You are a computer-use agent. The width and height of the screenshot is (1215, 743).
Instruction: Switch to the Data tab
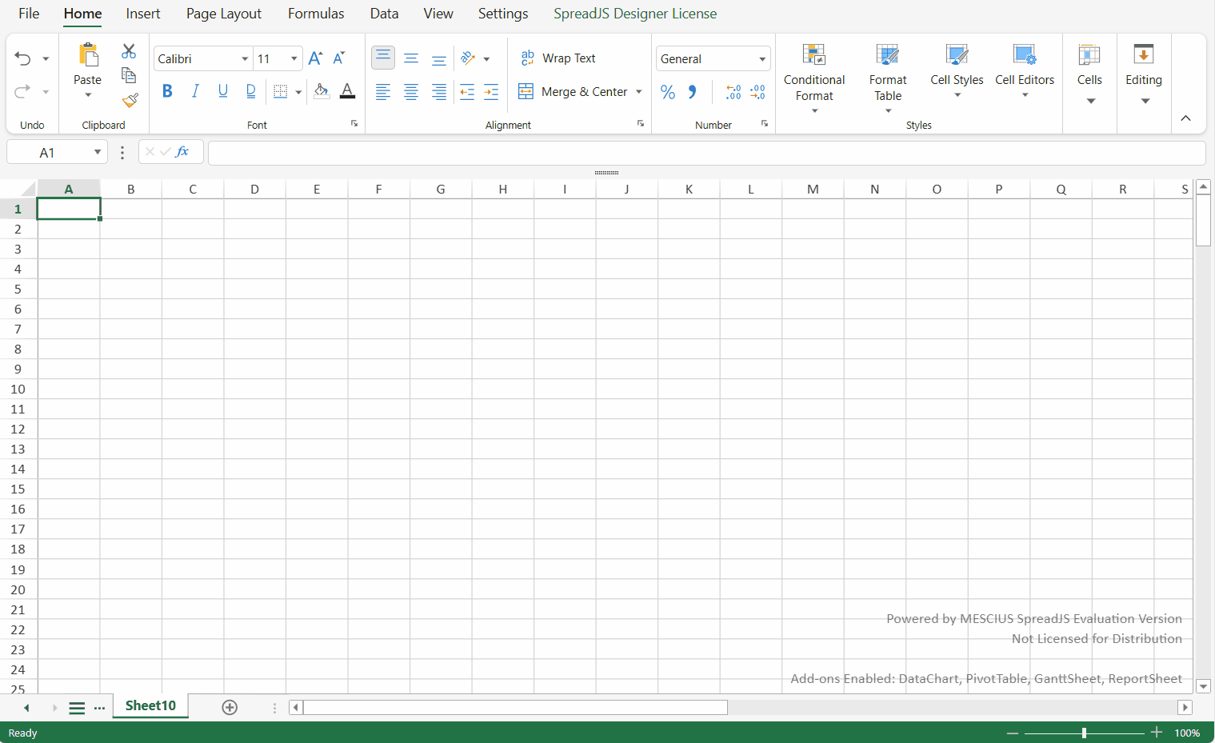[x=384, y=14]
